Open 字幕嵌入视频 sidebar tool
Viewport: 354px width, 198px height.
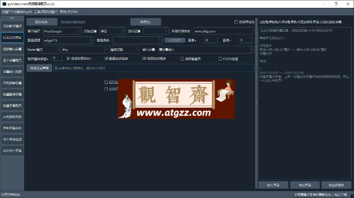[x=12, y=72]
